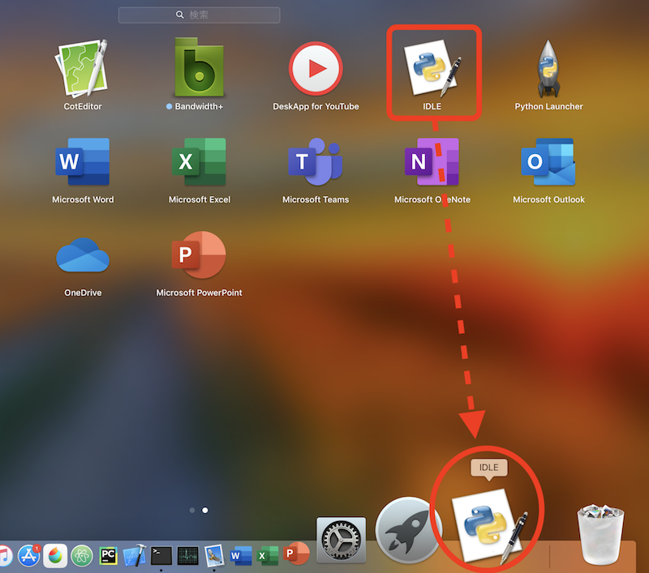Open the Trash in the Dock
The image size is (649, 573).
(x=600, y=534)
